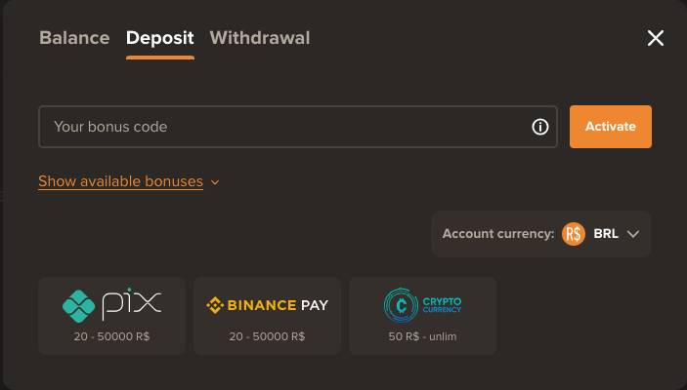687x390 pixels.
Task: Switch to the Balance tab
Action: tap(74, 39)
